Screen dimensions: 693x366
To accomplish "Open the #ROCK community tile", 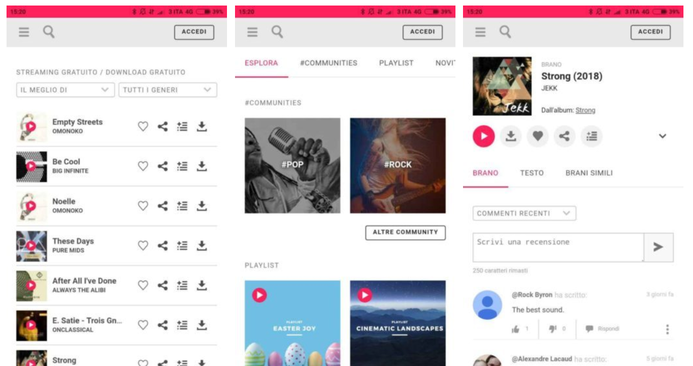I will pos(398,166).
